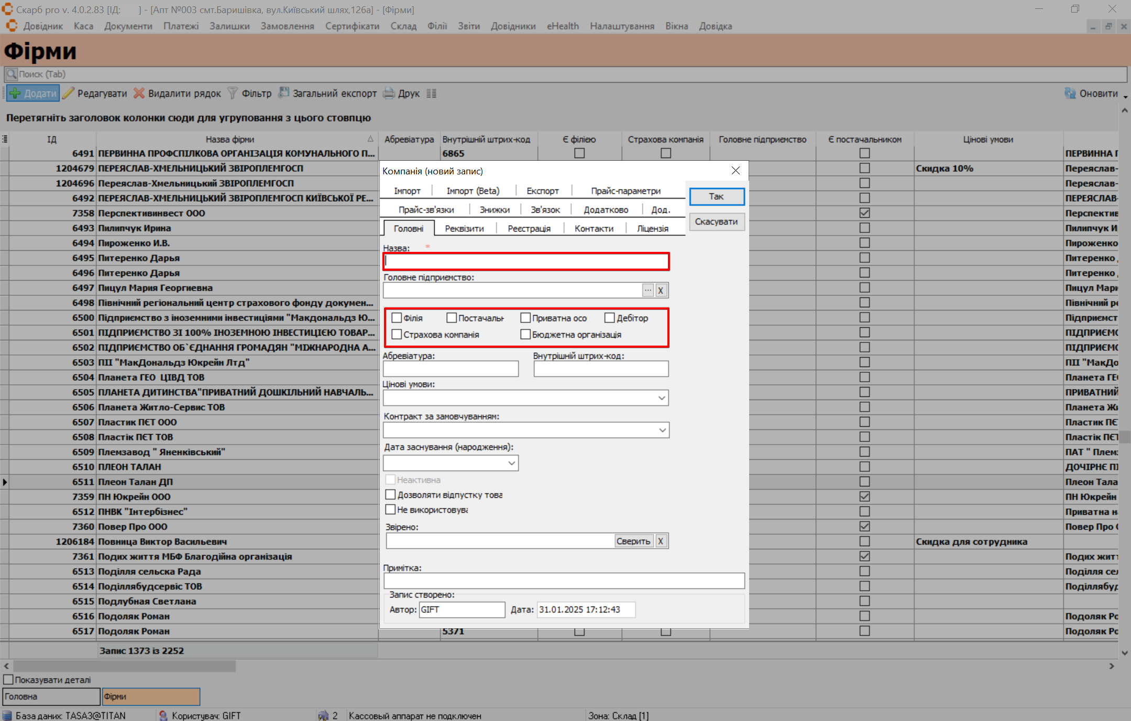Open the Контракт за замовчуванням dropdown
This screenshot has height=721, width=1131.
[662, 430]
